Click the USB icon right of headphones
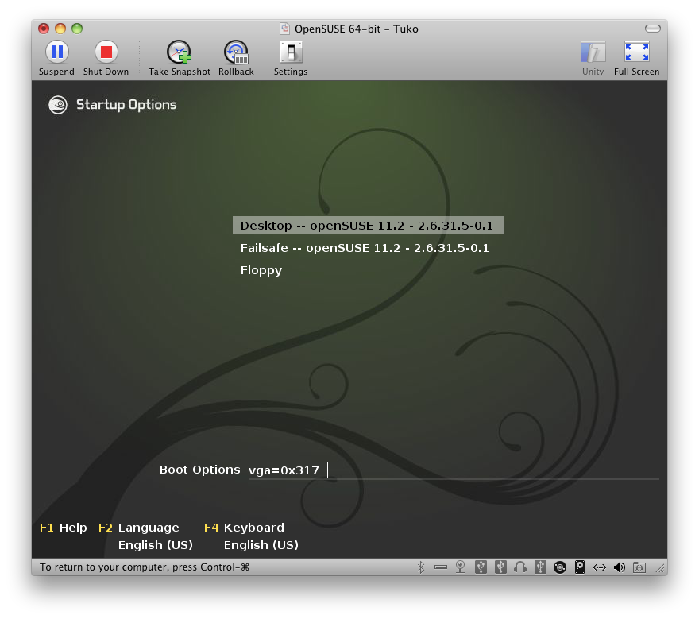 (x=540, y=567)
